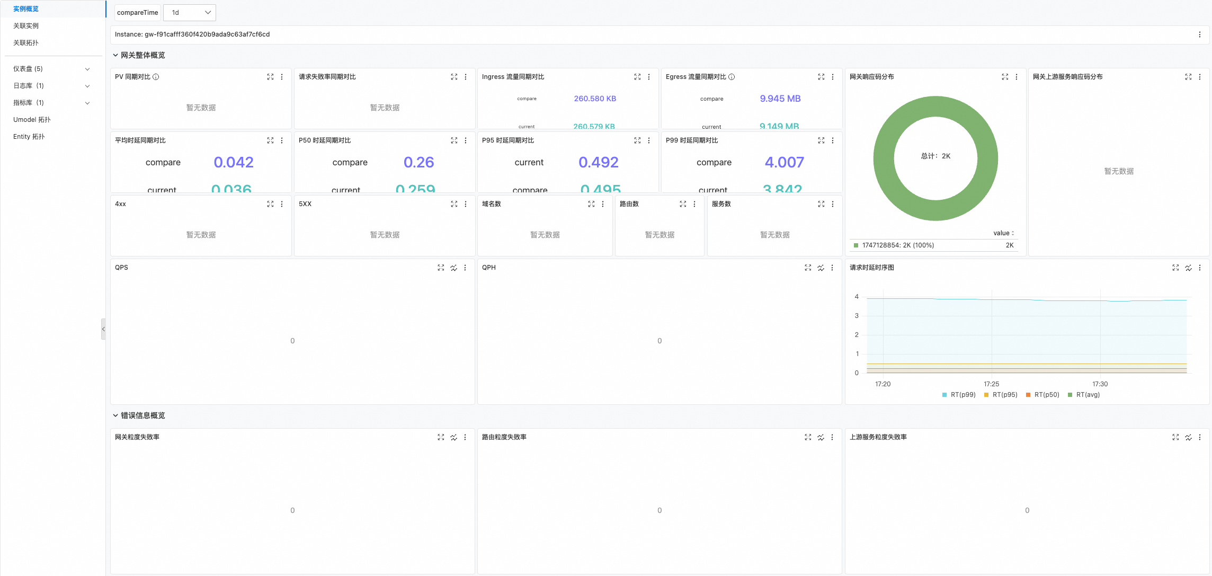
Task: Open the P50 时延同期对比 panel menu
Action: click(466, 140)
